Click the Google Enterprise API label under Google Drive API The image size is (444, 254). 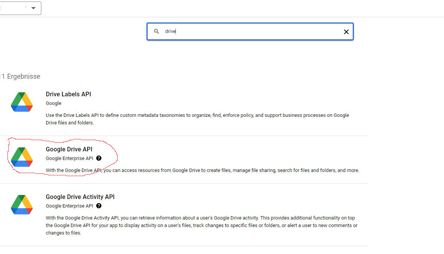click(69, 158)
